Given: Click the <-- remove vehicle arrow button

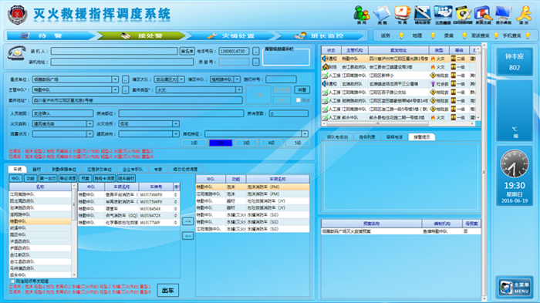Looking at the screenshot, I should 187,236.
